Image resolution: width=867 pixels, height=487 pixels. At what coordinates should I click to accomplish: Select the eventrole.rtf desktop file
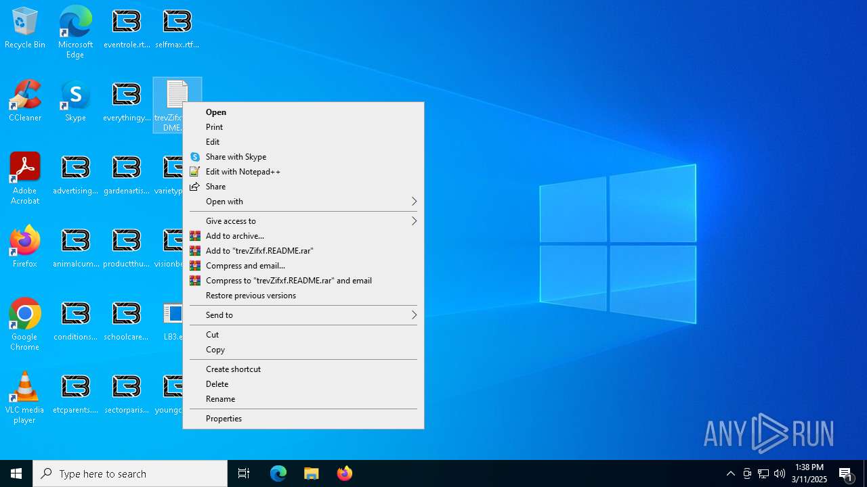click(127, 28)
